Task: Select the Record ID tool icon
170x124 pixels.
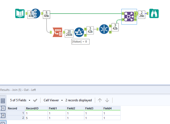Action: click(36, 13)
